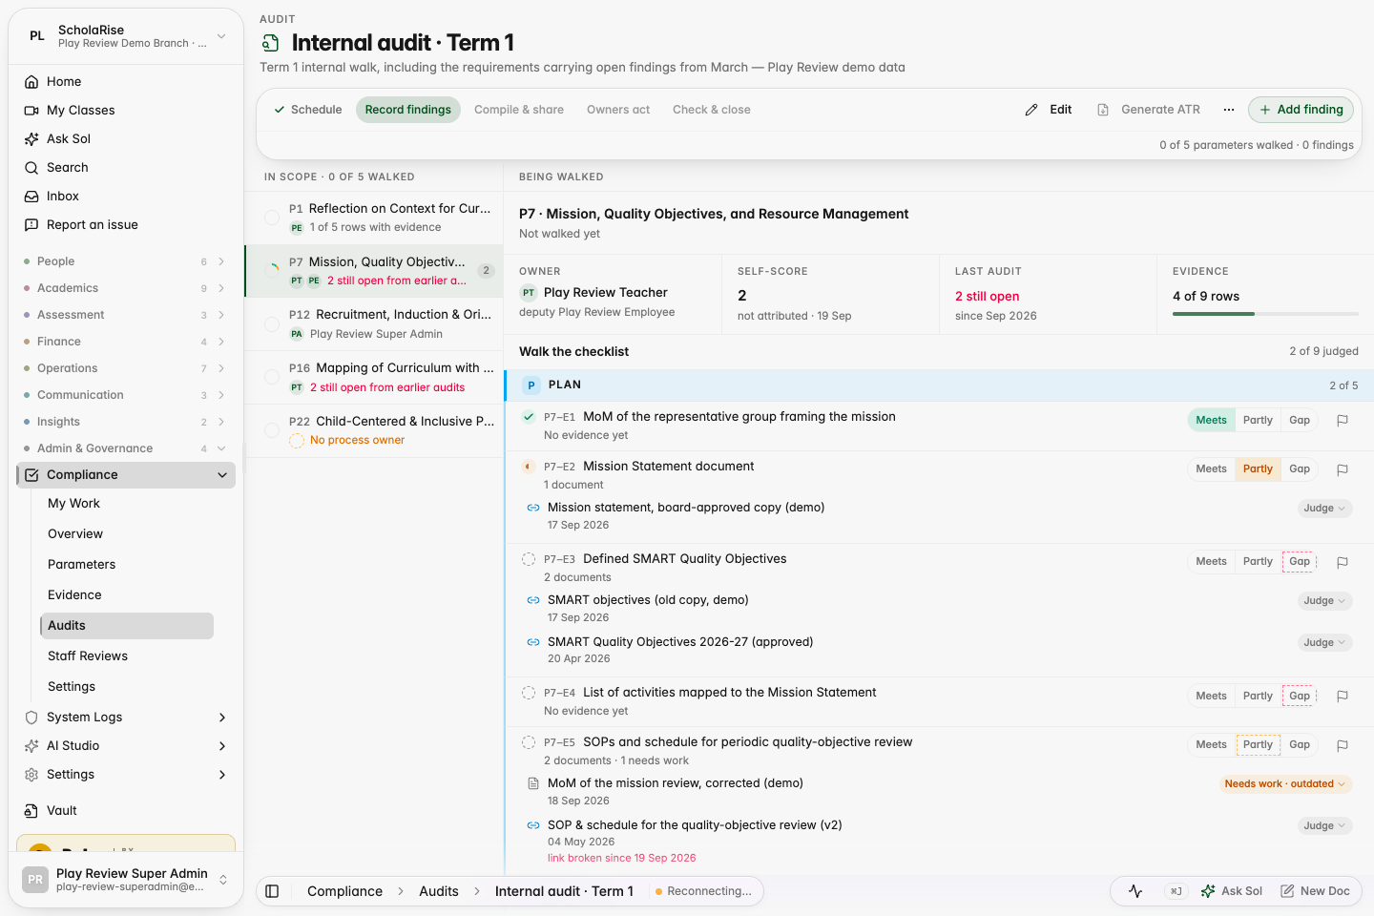Open Judge dropdown for SMART Quality Objectives 2026-27
Viewport: 1374px width, 916px height.
coord(1324,643)
